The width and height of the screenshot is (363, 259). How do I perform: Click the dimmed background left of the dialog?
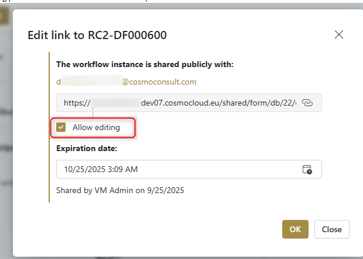click(x=6, y=146)
